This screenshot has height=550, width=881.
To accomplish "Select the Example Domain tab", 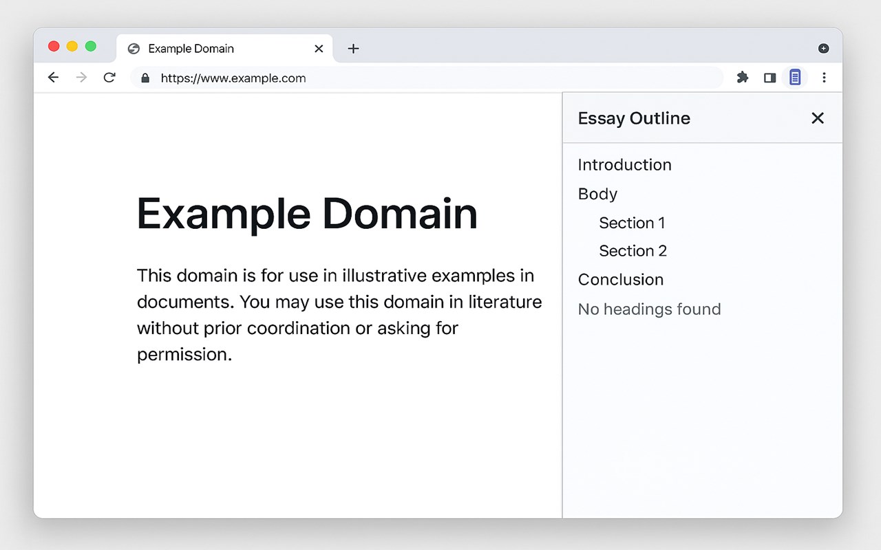I will (x=225, y=48).
